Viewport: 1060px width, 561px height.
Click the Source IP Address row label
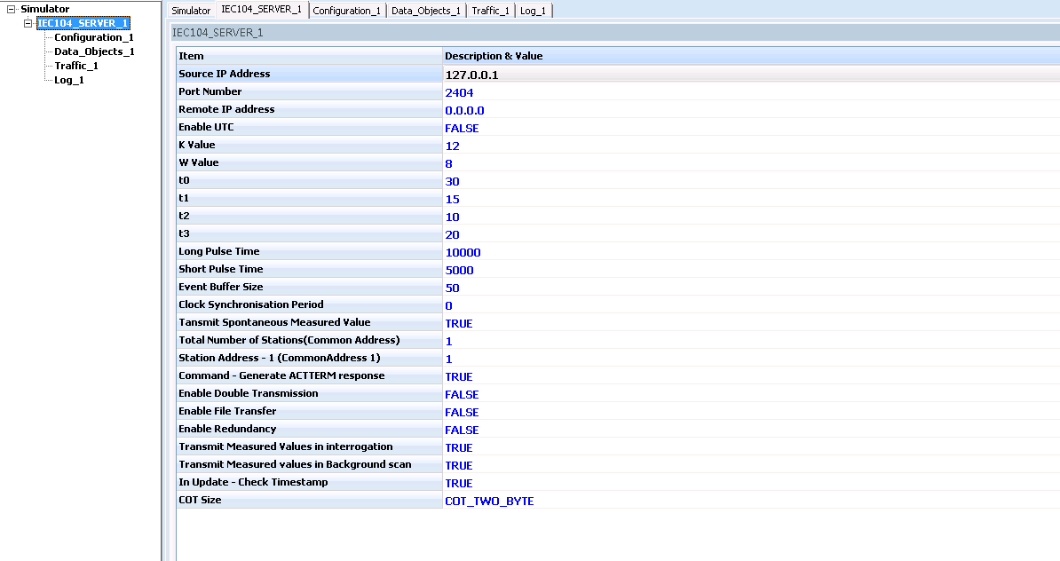point(225,74)
